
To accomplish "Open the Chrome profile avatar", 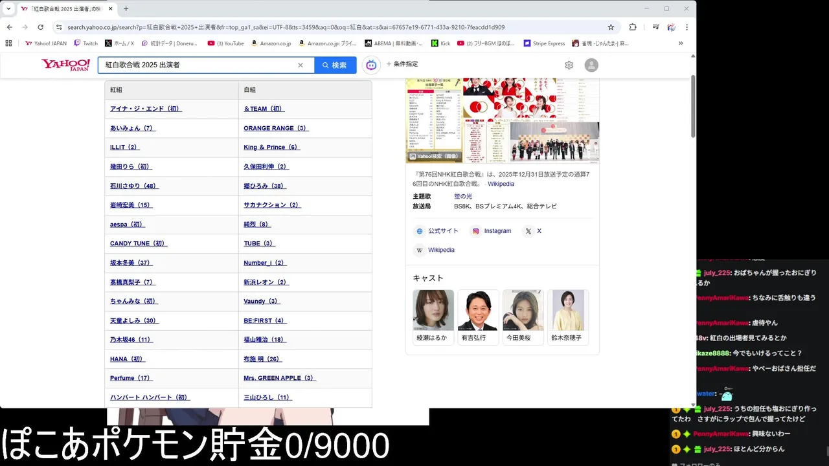I will click(671, 27).
